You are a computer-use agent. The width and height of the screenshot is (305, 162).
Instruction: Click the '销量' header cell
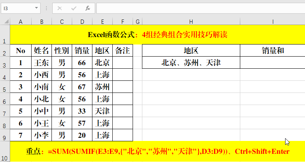[x=82, y=50]
